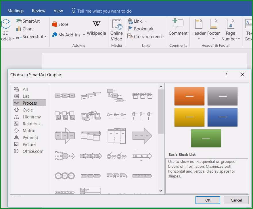This screenshot has width=253, height=209.
Task: Open Screenshot dropdown in ribbon
Action: pos(31,37)
